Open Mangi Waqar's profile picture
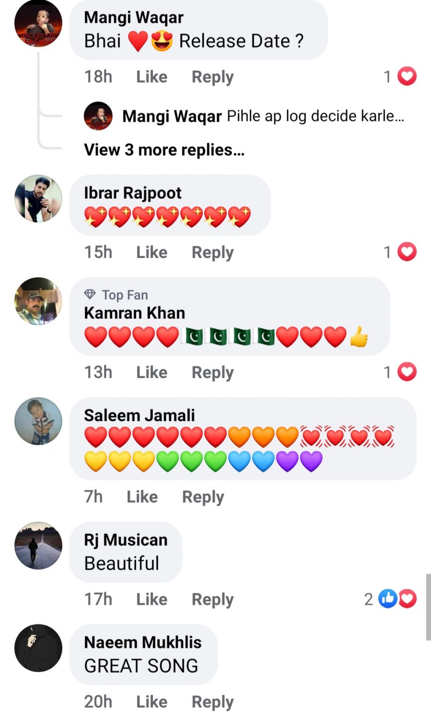This screenshot has height=718, width=431. point(38,24)
